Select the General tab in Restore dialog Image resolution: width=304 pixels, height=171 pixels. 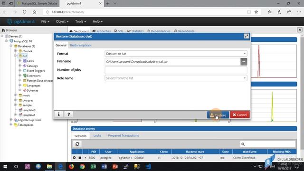61,45
